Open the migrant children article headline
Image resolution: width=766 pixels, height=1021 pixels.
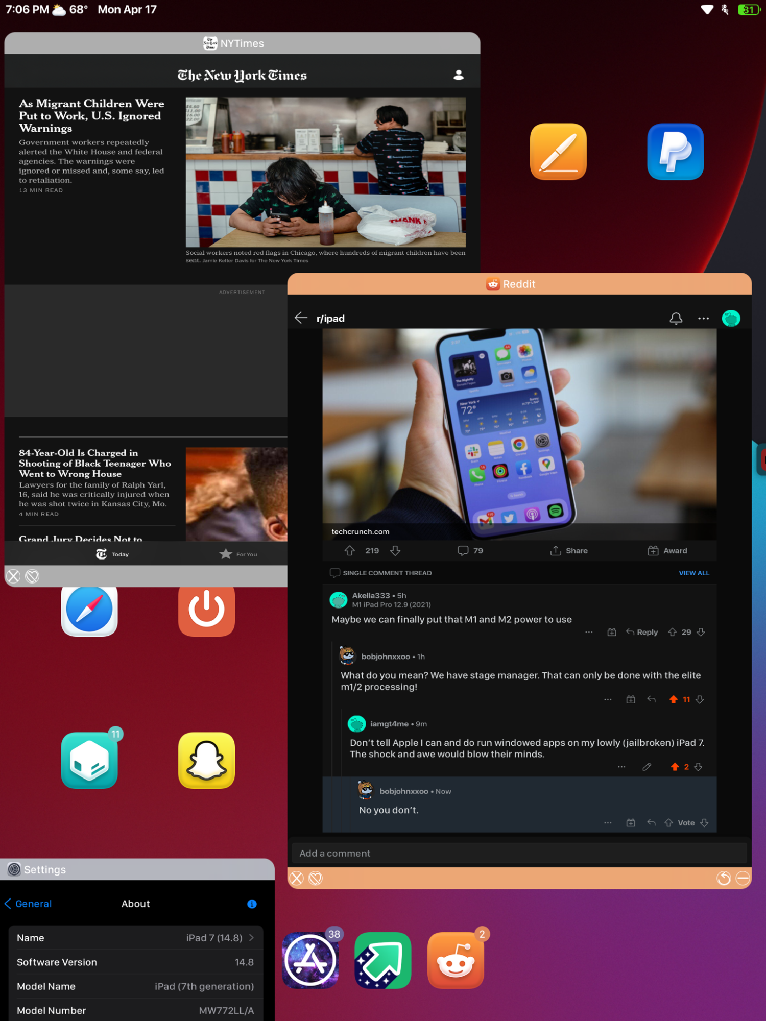(92, 116)
